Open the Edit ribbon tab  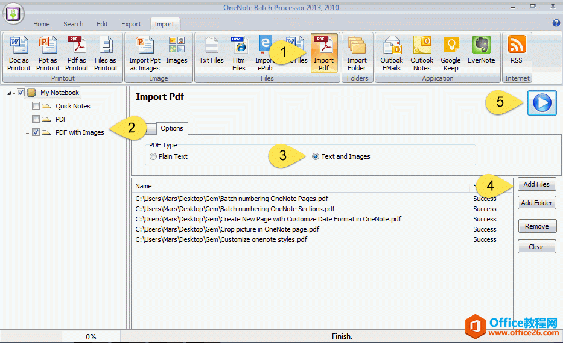point(102,24)
